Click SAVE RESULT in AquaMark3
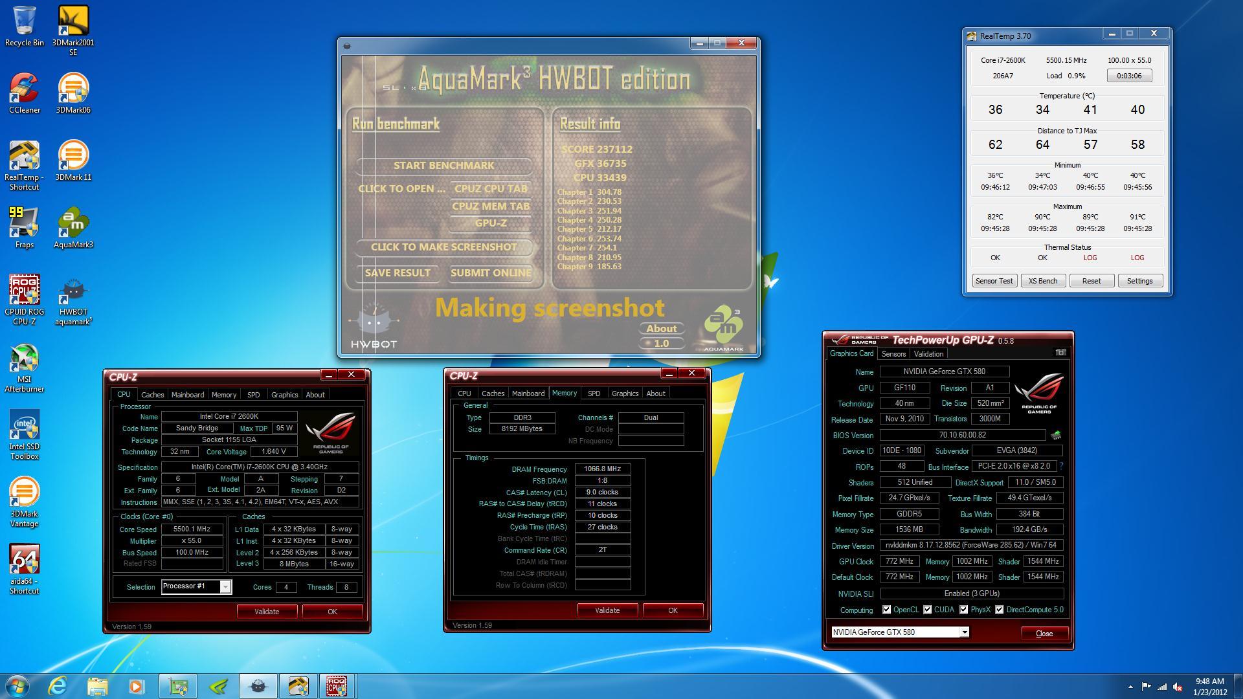Viewport: 1243px width, 699px height. pos(398,273)
